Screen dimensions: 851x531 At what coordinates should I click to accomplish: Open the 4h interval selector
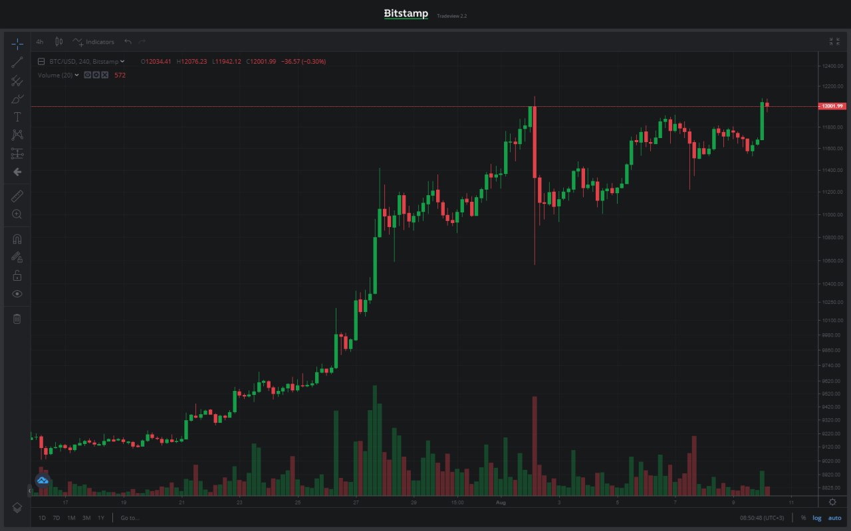(x=40, y=42)
